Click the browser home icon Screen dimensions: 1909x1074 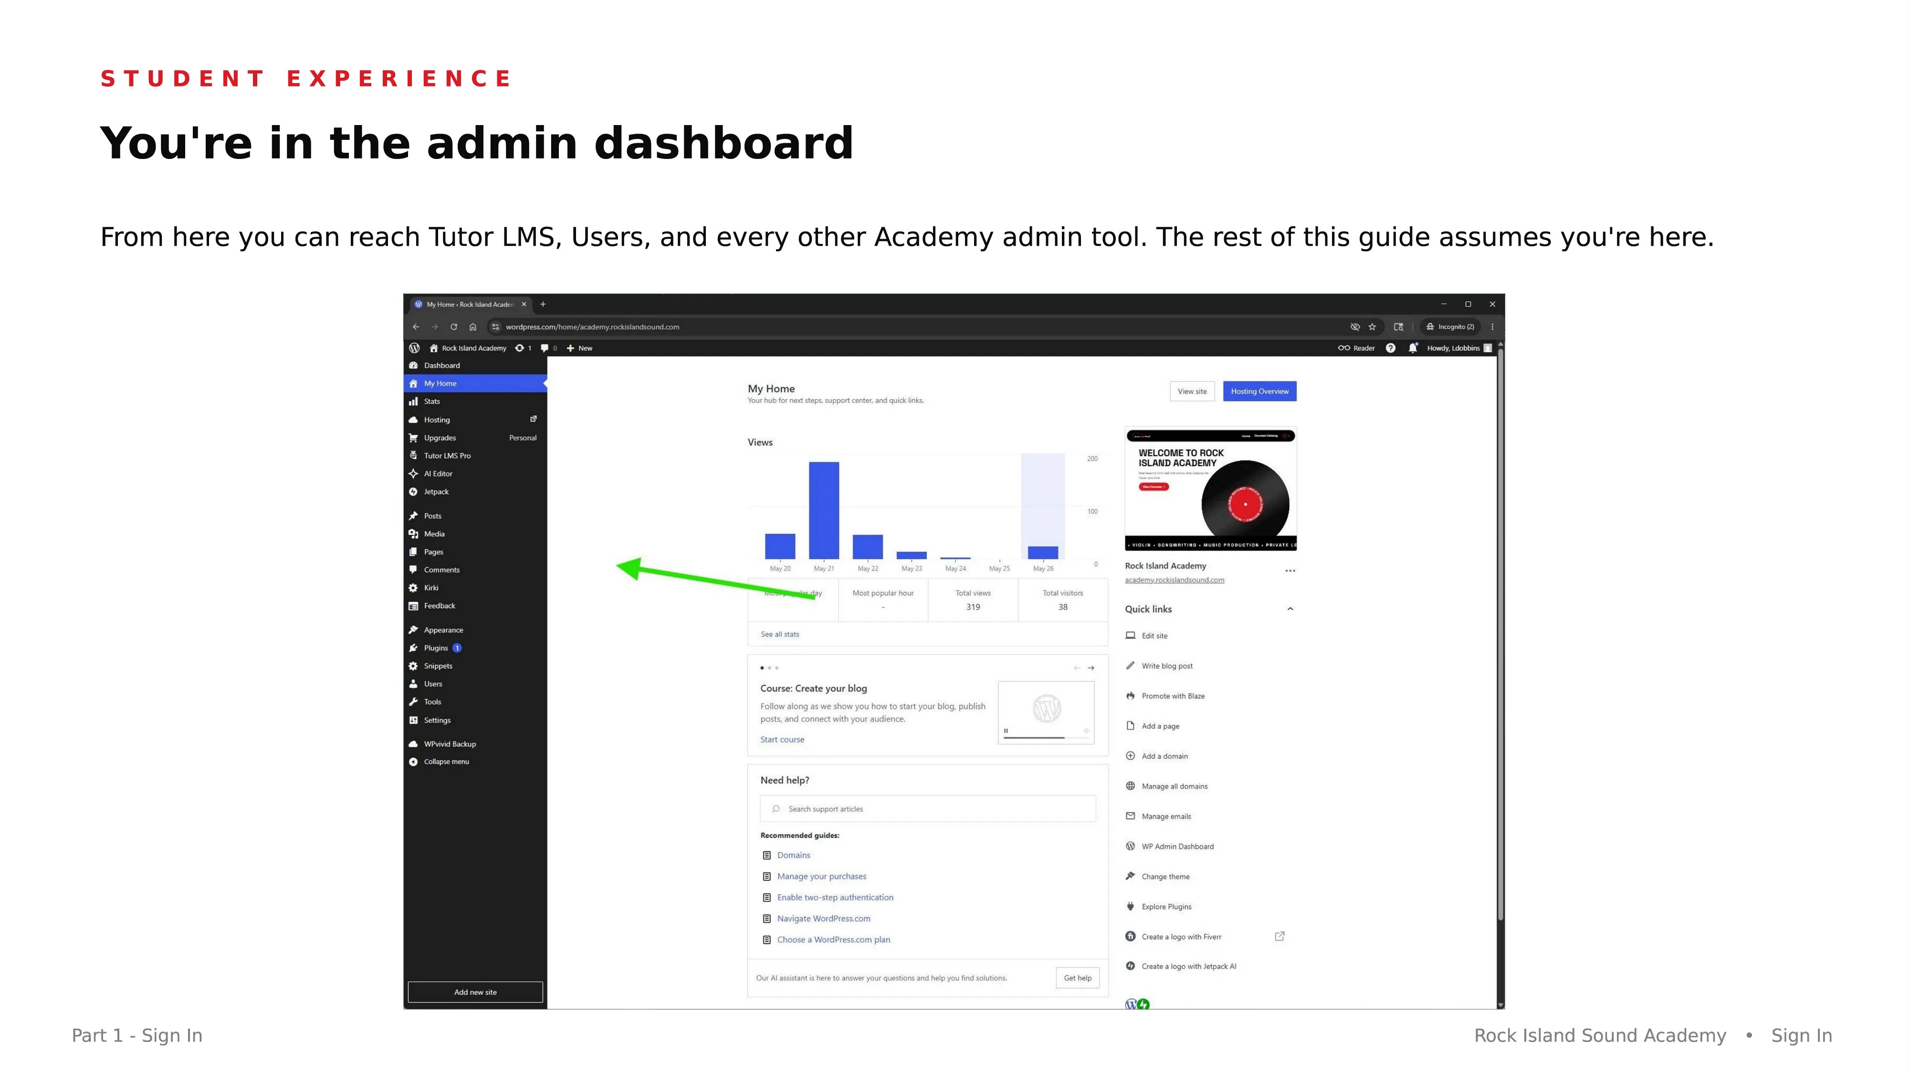(x=473, y=327)
